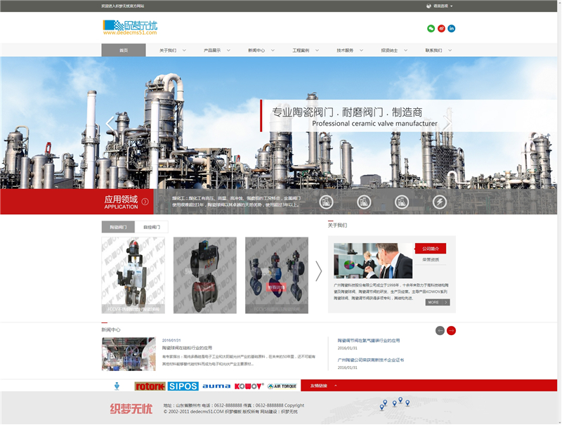Select the lightning power industry icon in 应用领域

(x=440, y=203)
